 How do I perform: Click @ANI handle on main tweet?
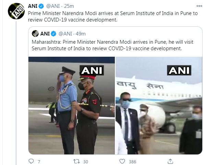[x=53, y=6]
